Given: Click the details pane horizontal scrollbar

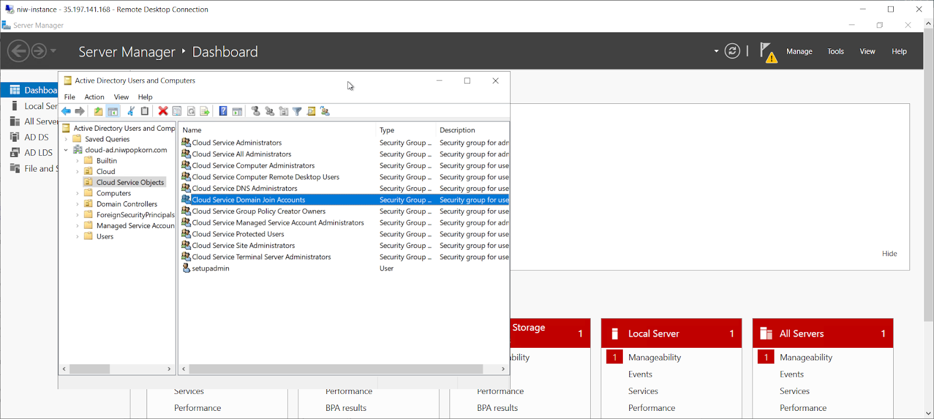Looking at the screenshot, I should [x=336, y=369].
